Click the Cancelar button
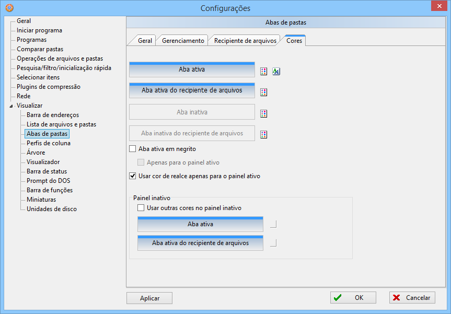The width and height of the screenshot is (451, 314). (412, 298)
